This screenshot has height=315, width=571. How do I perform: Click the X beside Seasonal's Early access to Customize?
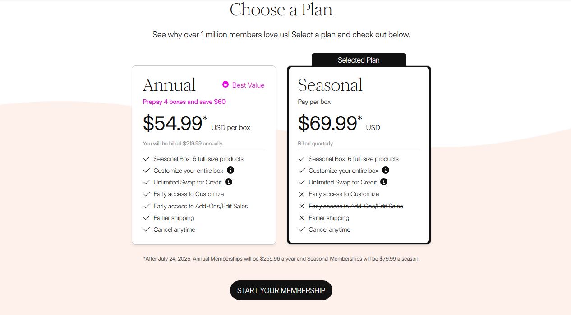301,194
